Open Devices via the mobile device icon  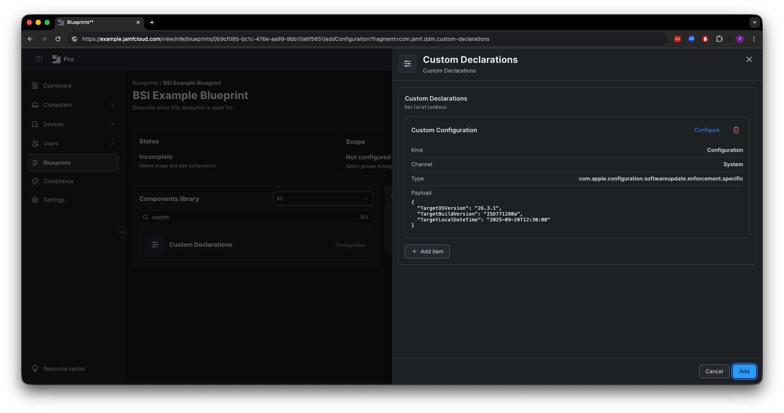[x=35, y=124]
